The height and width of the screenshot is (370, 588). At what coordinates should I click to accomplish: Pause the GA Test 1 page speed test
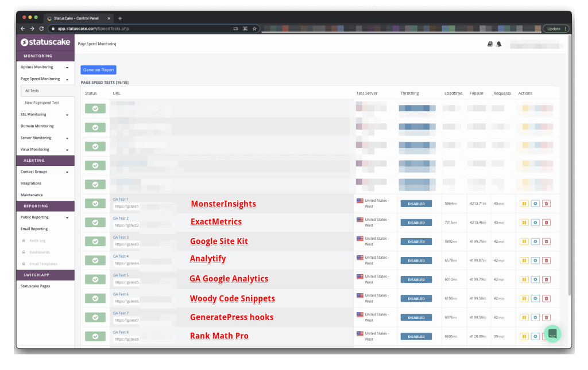click(524, 204)
